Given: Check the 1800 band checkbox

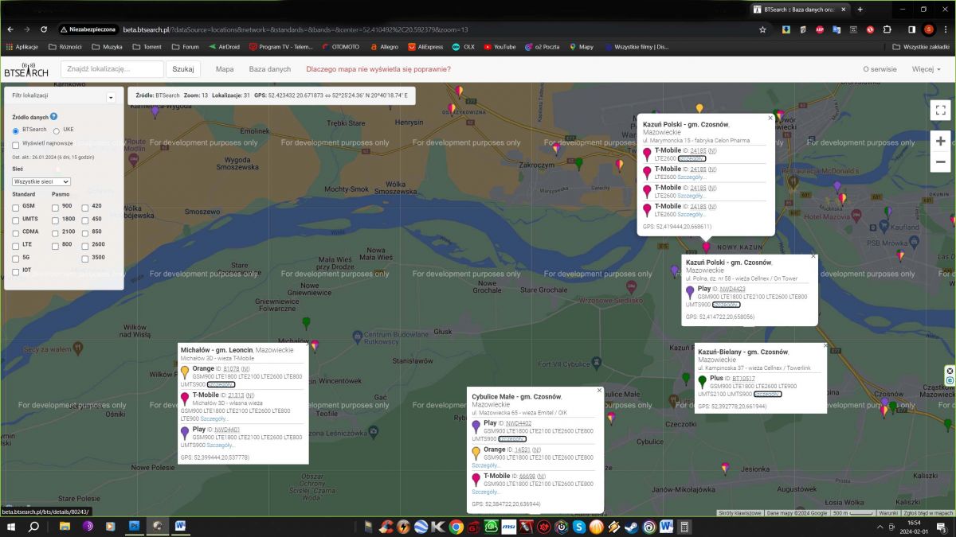Looking at the screenshot, I should coord(56,220).
